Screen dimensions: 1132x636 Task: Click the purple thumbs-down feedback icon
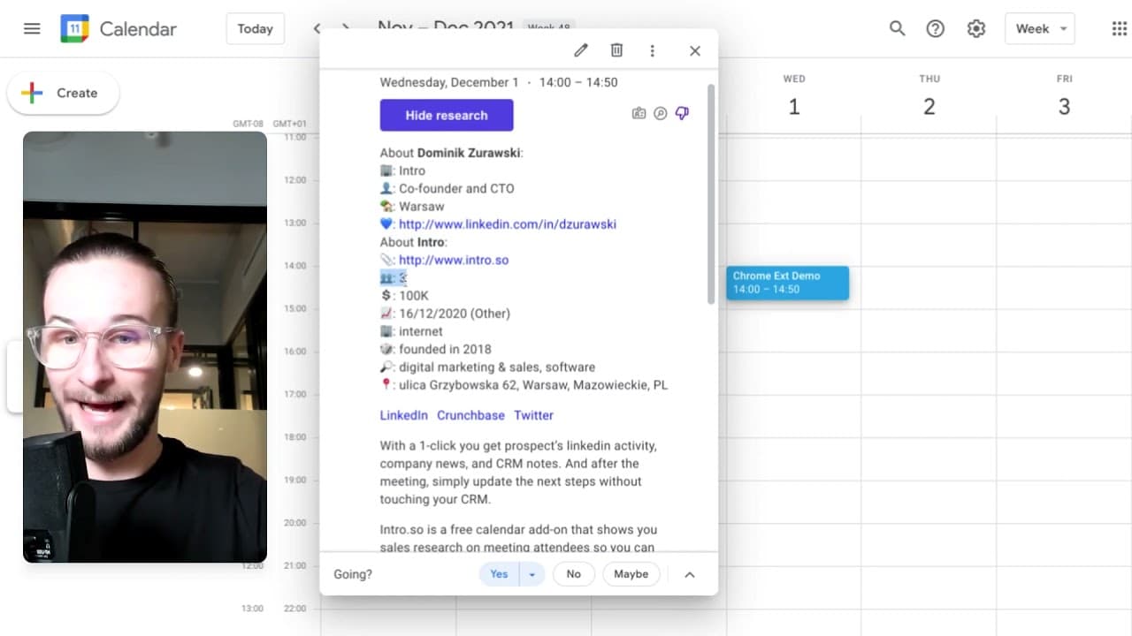(682, 113)
